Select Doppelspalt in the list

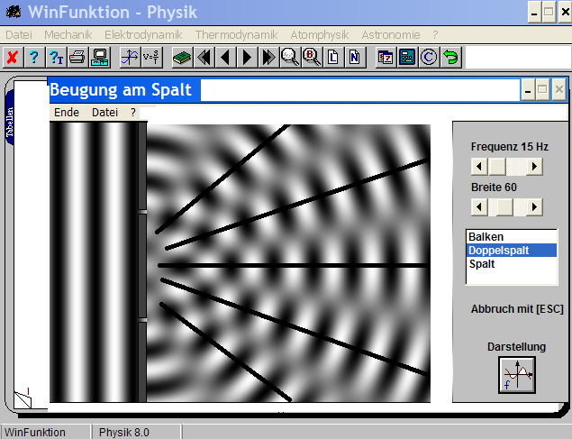512,251
